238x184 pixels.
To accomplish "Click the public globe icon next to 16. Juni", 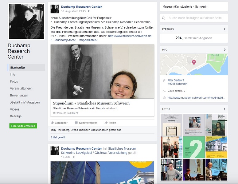I will [74, 157].
